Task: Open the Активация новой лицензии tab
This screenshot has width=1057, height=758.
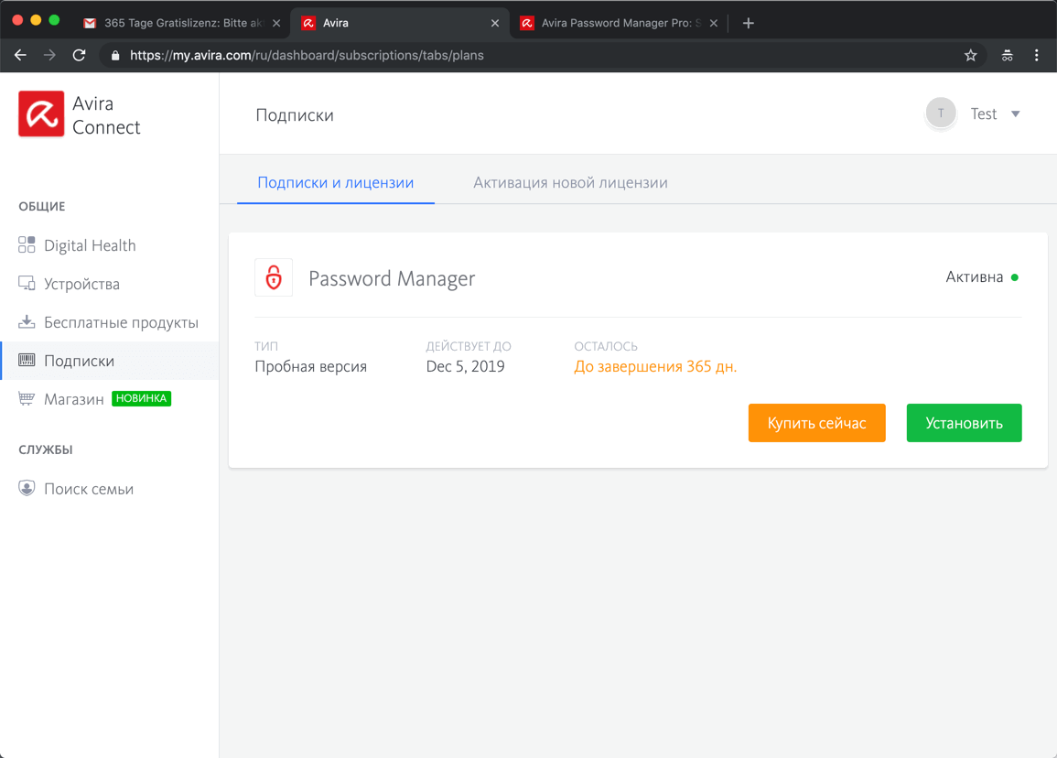Action: 570,183
